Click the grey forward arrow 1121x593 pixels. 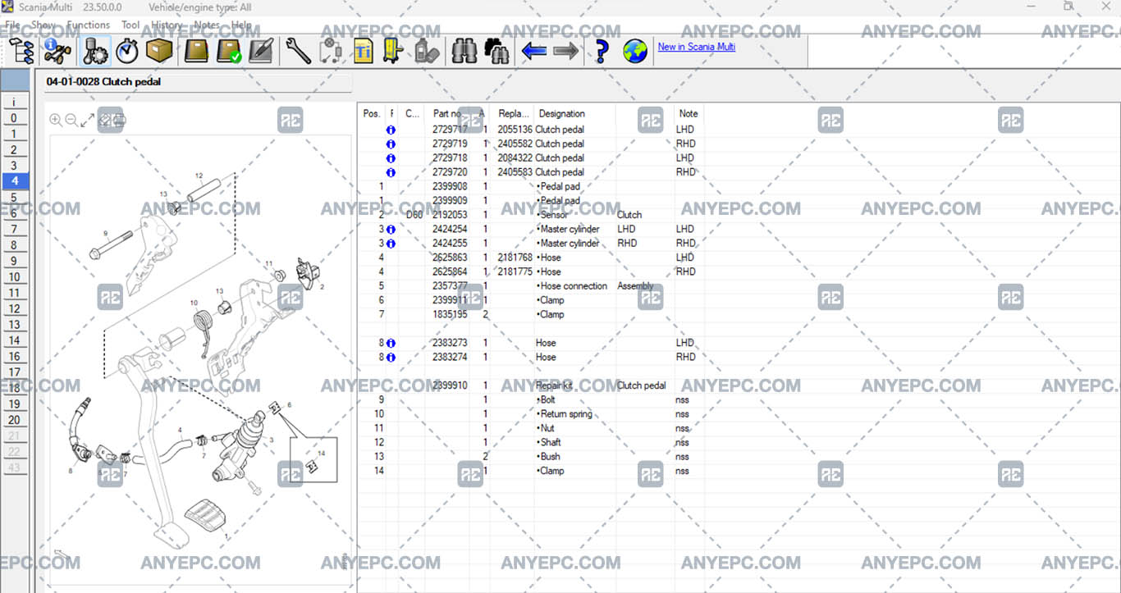coord(565,52)
